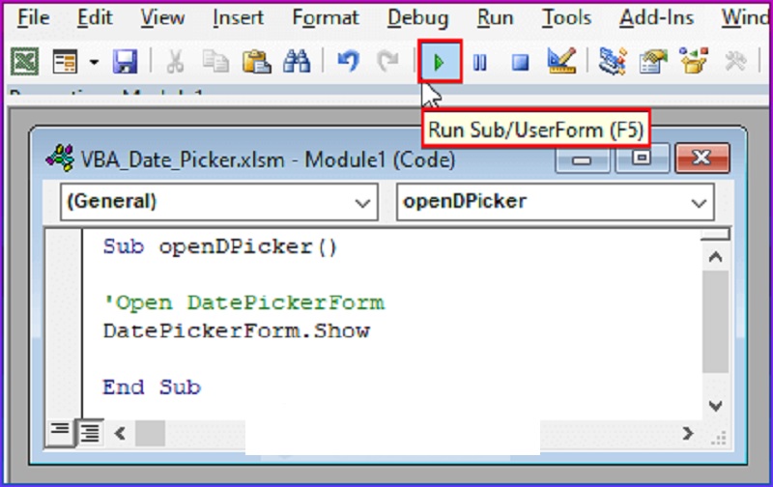
Task: Click the vertical scrollbar down arrow
Action: click(715, 406)
